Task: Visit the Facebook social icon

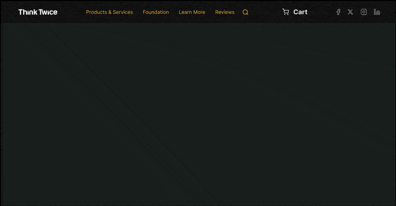Action: [x=338, y=12]
